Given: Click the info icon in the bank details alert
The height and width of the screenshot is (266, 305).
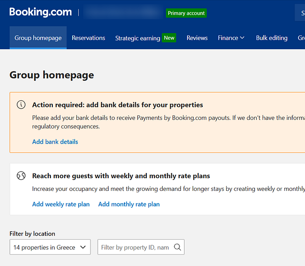Looking at the screenshot, I should click(21, 105).
